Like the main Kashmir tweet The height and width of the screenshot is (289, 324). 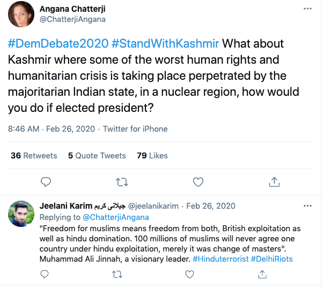pos(198,182)
